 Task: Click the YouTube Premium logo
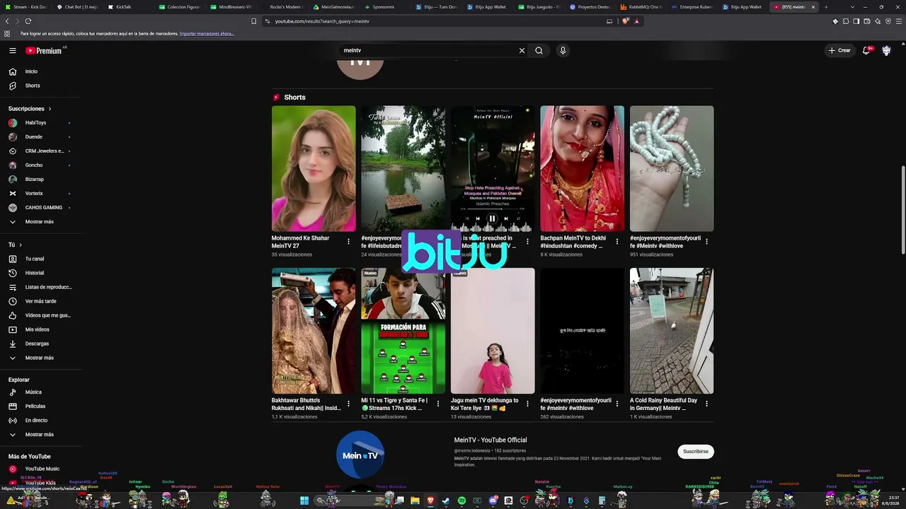(44, 50)
